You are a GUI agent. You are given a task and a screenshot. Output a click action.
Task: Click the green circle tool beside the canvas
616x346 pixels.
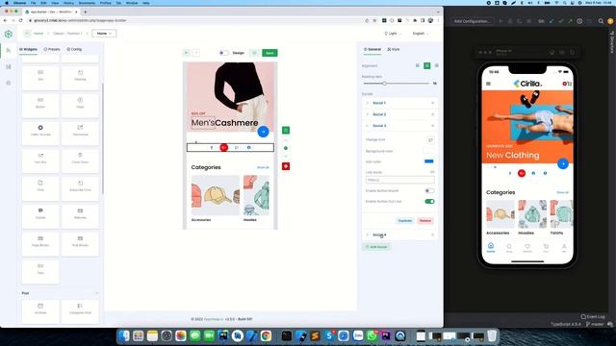tap(286, 148)
